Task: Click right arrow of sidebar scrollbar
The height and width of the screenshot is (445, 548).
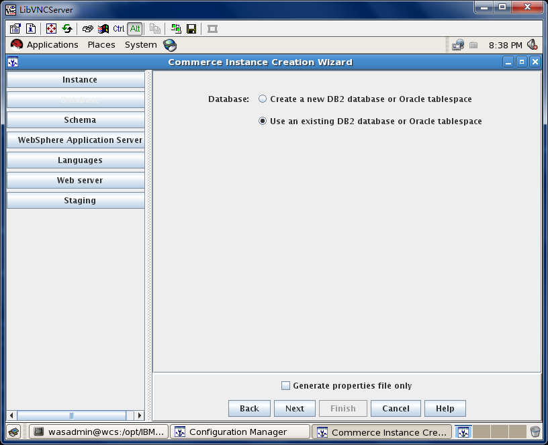Action: pos(140,415)
